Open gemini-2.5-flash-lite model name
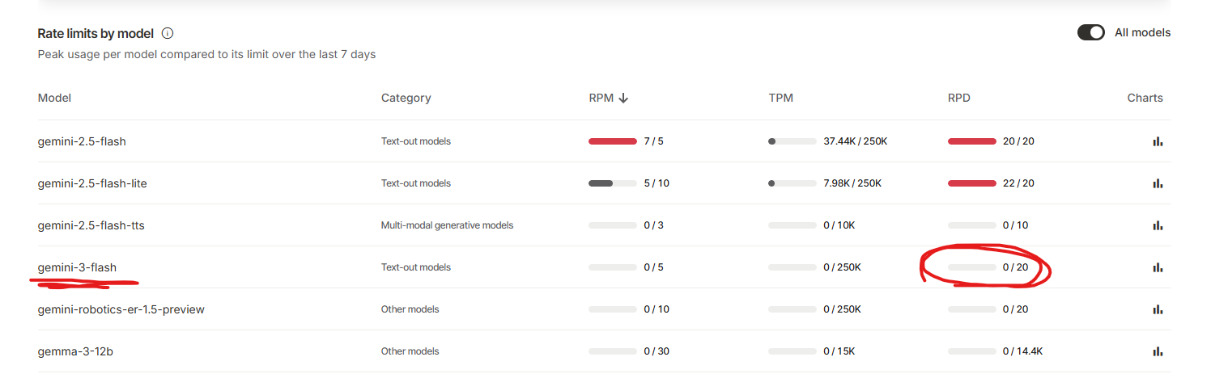Image resolution: width=1211 pixels, height=378 pixels. point(92,183)
